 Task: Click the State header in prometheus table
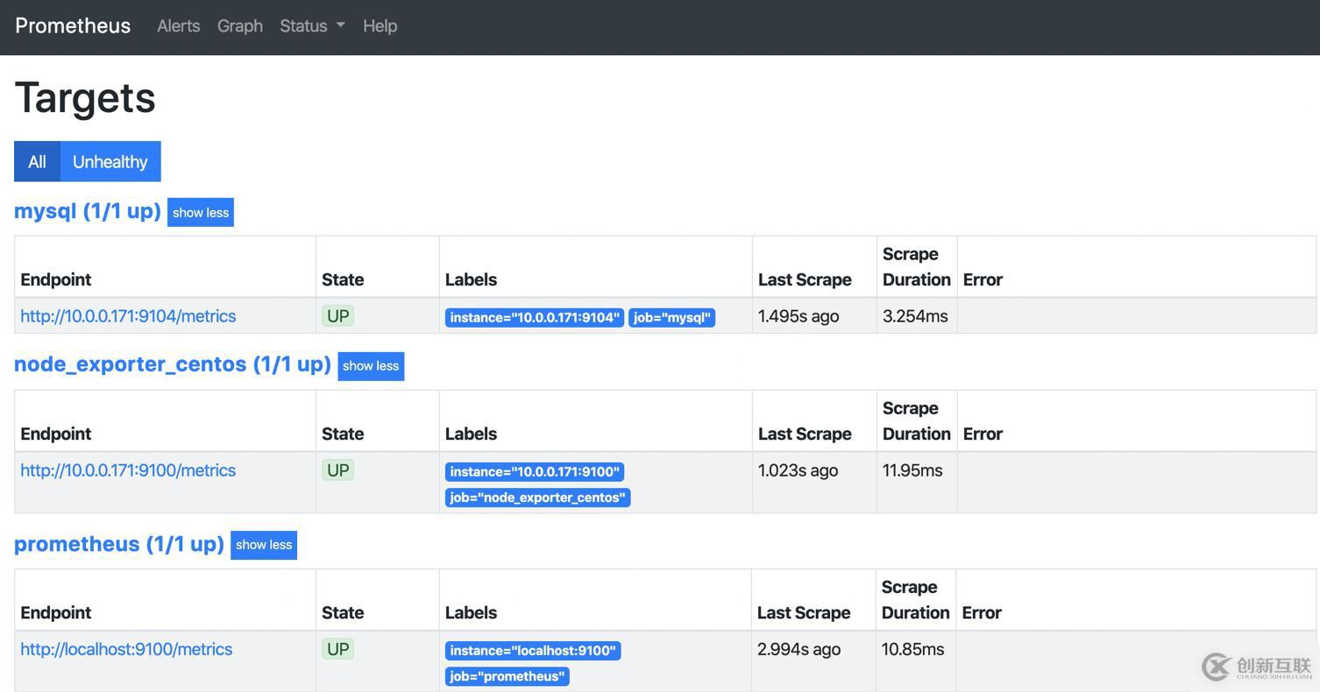pos(343,612)
